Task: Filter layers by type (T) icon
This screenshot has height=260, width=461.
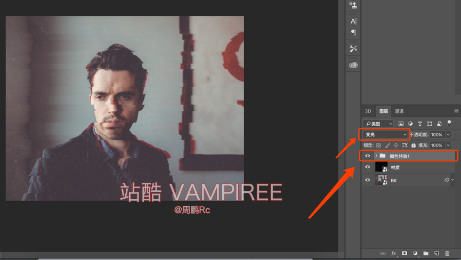Action: [420, 124]
